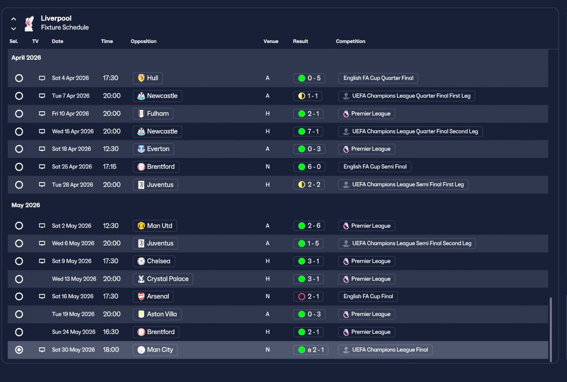
Task: Click the Crystal Palace club badge
Action: pyautogui.click(x=141, y=279)
